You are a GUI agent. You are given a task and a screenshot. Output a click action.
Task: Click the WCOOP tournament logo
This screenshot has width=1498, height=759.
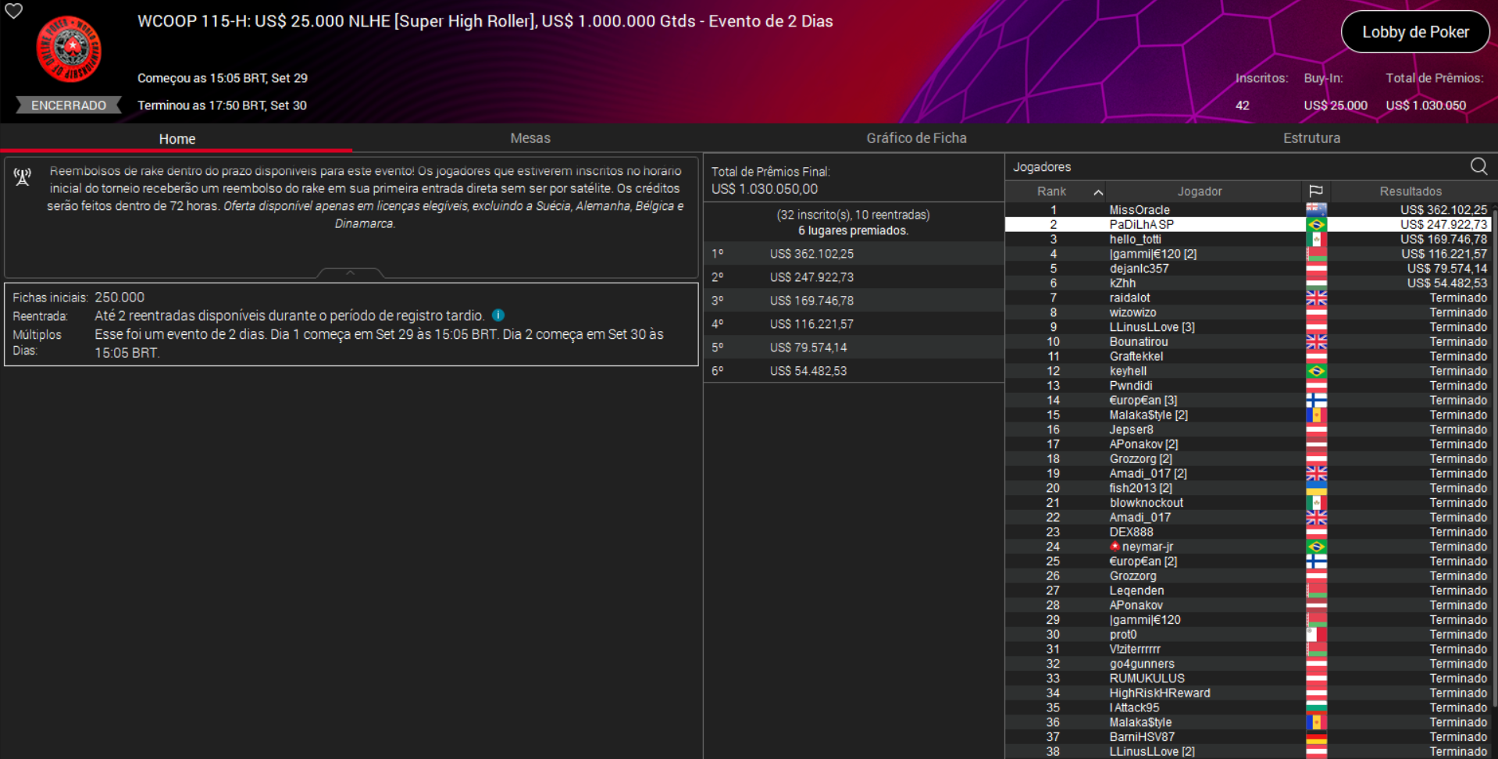click(69, 50)
